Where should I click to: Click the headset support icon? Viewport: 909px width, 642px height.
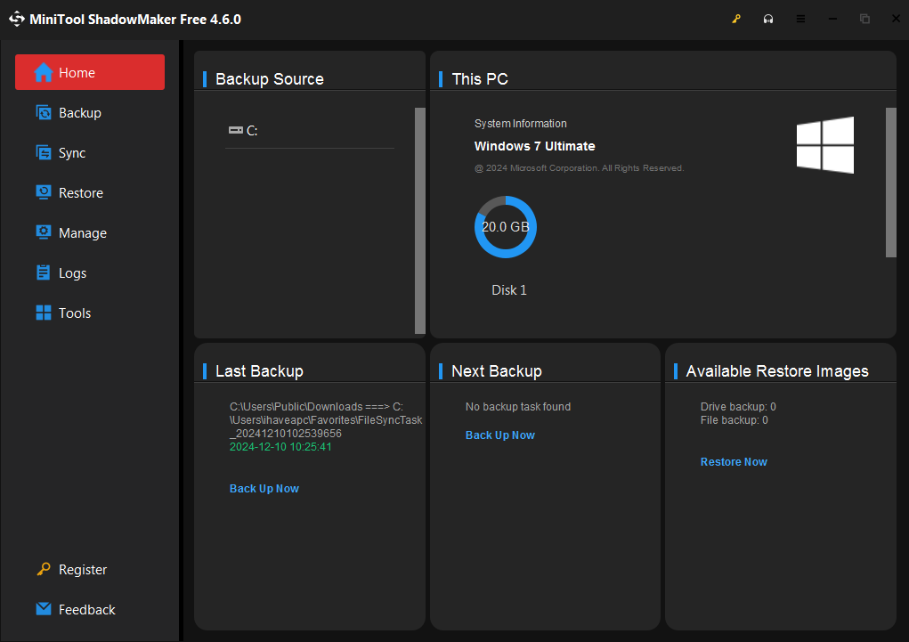768,19
